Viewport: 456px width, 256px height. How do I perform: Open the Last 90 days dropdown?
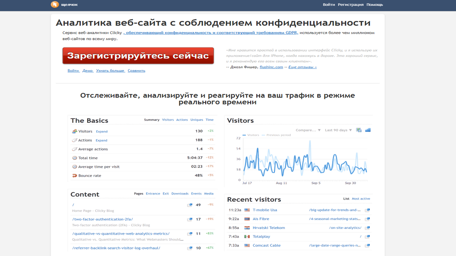[x=338, y=130]
